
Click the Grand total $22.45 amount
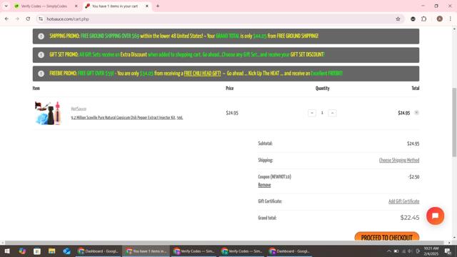[410, 218]
